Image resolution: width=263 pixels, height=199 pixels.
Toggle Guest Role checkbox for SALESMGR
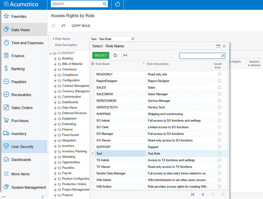click(x=219, y=94)
